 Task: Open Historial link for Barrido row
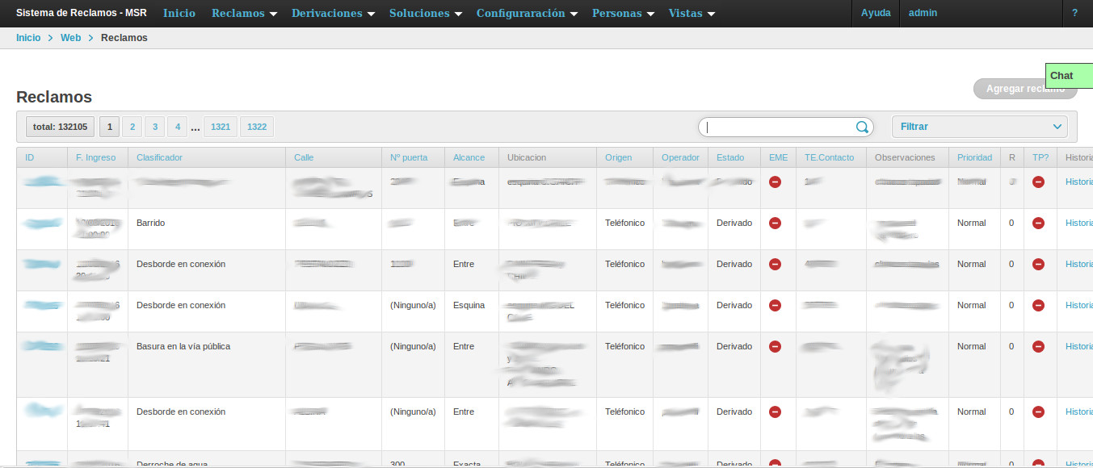tap(1078, 223)
